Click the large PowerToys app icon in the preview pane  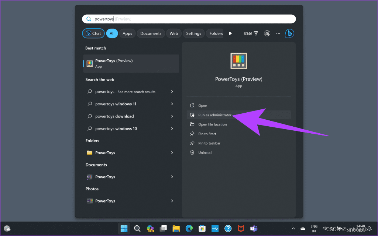[239, 61]
